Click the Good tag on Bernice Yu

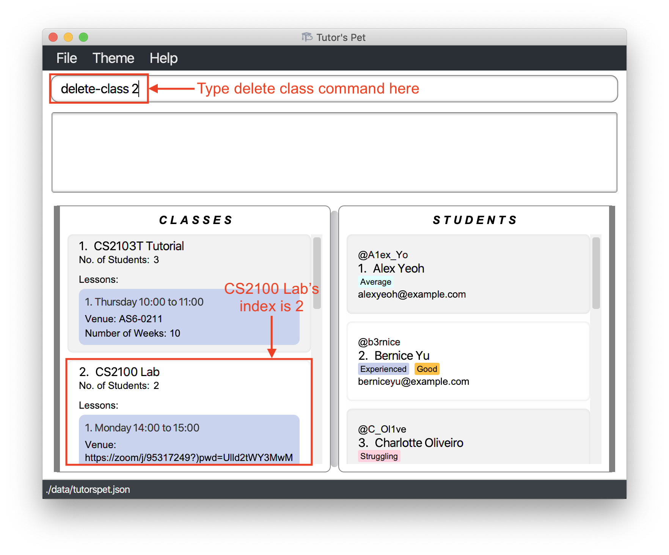click(427, 369)
